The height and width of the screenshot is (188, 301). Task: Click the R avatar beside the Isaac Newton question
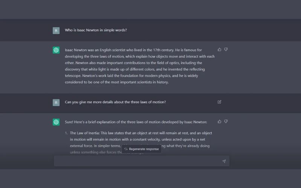pyautogui.click(x=56, y=30)
